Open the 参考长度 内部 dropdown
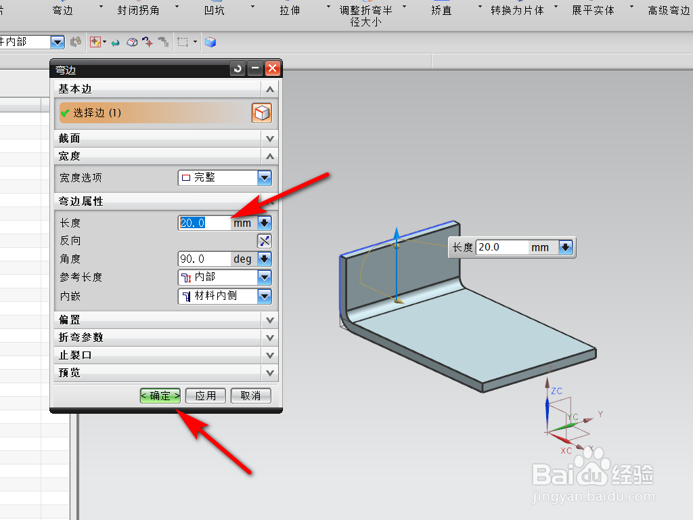Screen dimensions: 693x520 (x=265, y=277)
